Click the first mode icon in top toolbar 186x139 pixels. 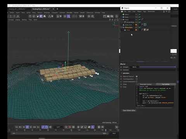point(11,16)
